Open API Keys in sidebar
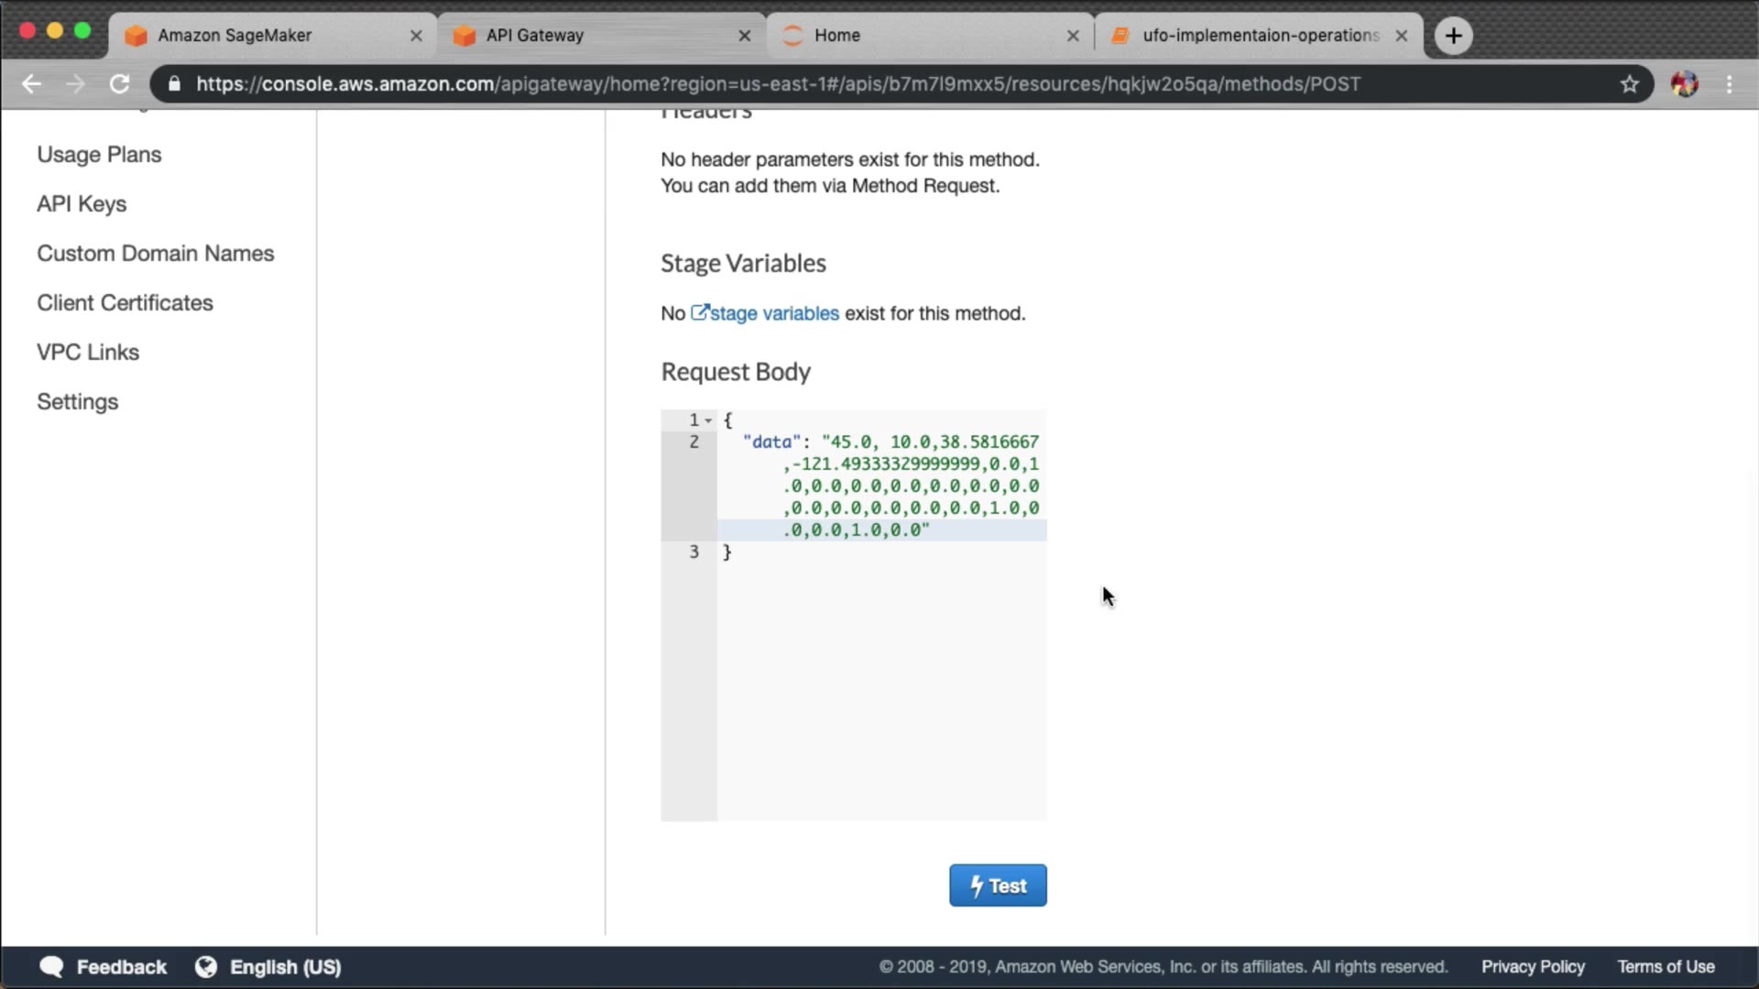1759x989 pixels. click(x=82, y=204)
